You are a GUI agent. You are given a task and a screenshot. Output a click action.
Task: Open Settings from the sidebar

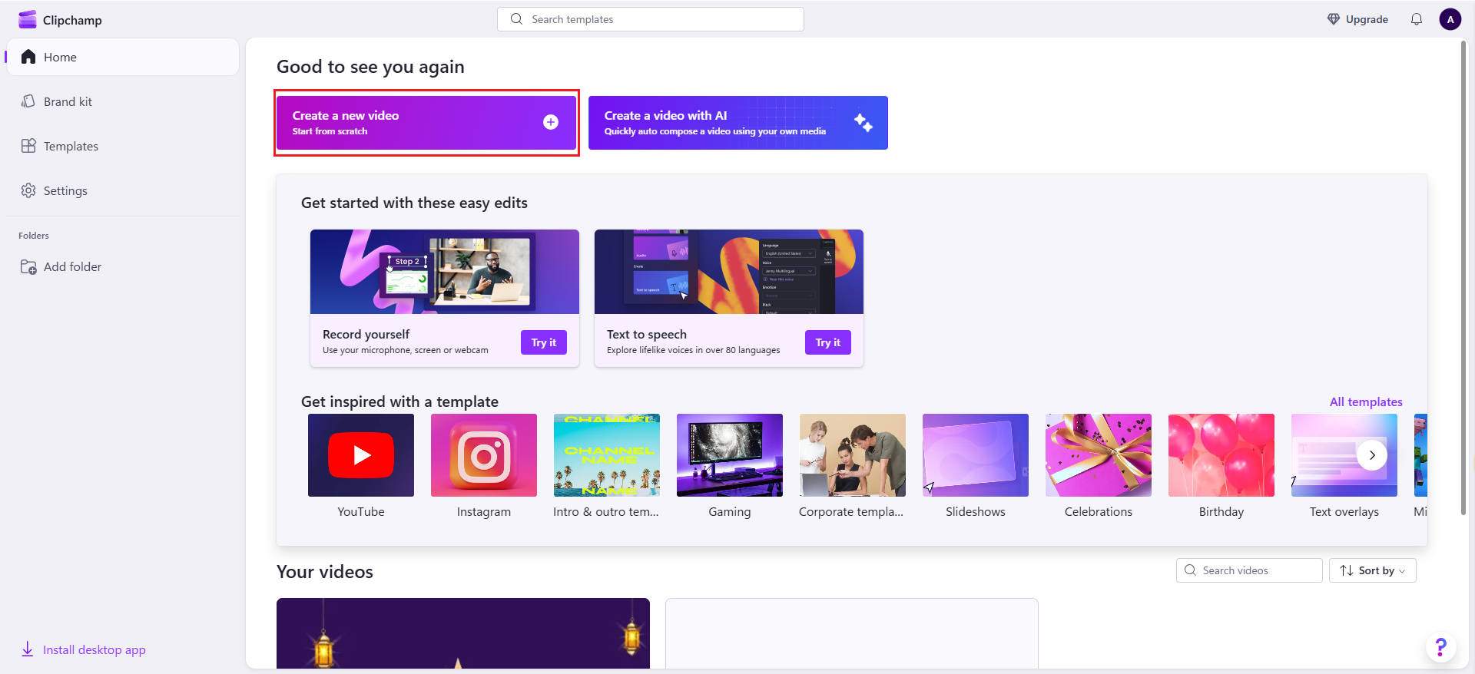click(123, 190)
